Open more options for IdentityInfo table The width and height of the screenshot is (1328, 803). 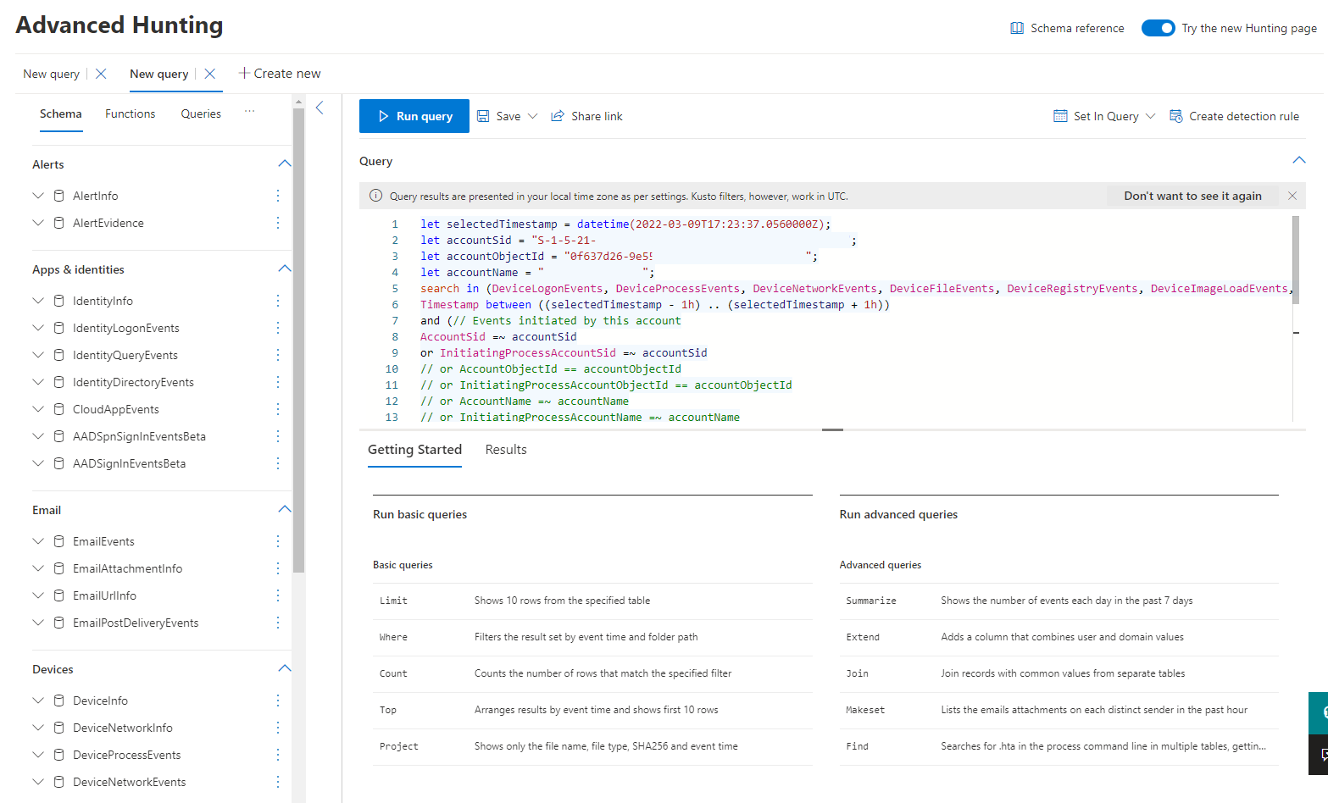point(278,301)
